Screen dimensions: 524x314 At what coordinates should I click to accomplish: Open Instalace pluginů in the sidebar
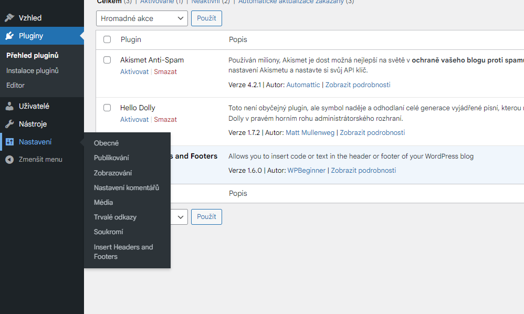click(x=33, y=70)
